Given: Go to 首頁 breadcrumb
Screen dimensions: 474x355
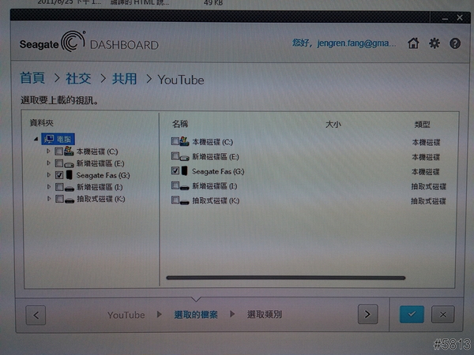Looking at the screenshot, I should pyautogui.click(x=32, y=78).
